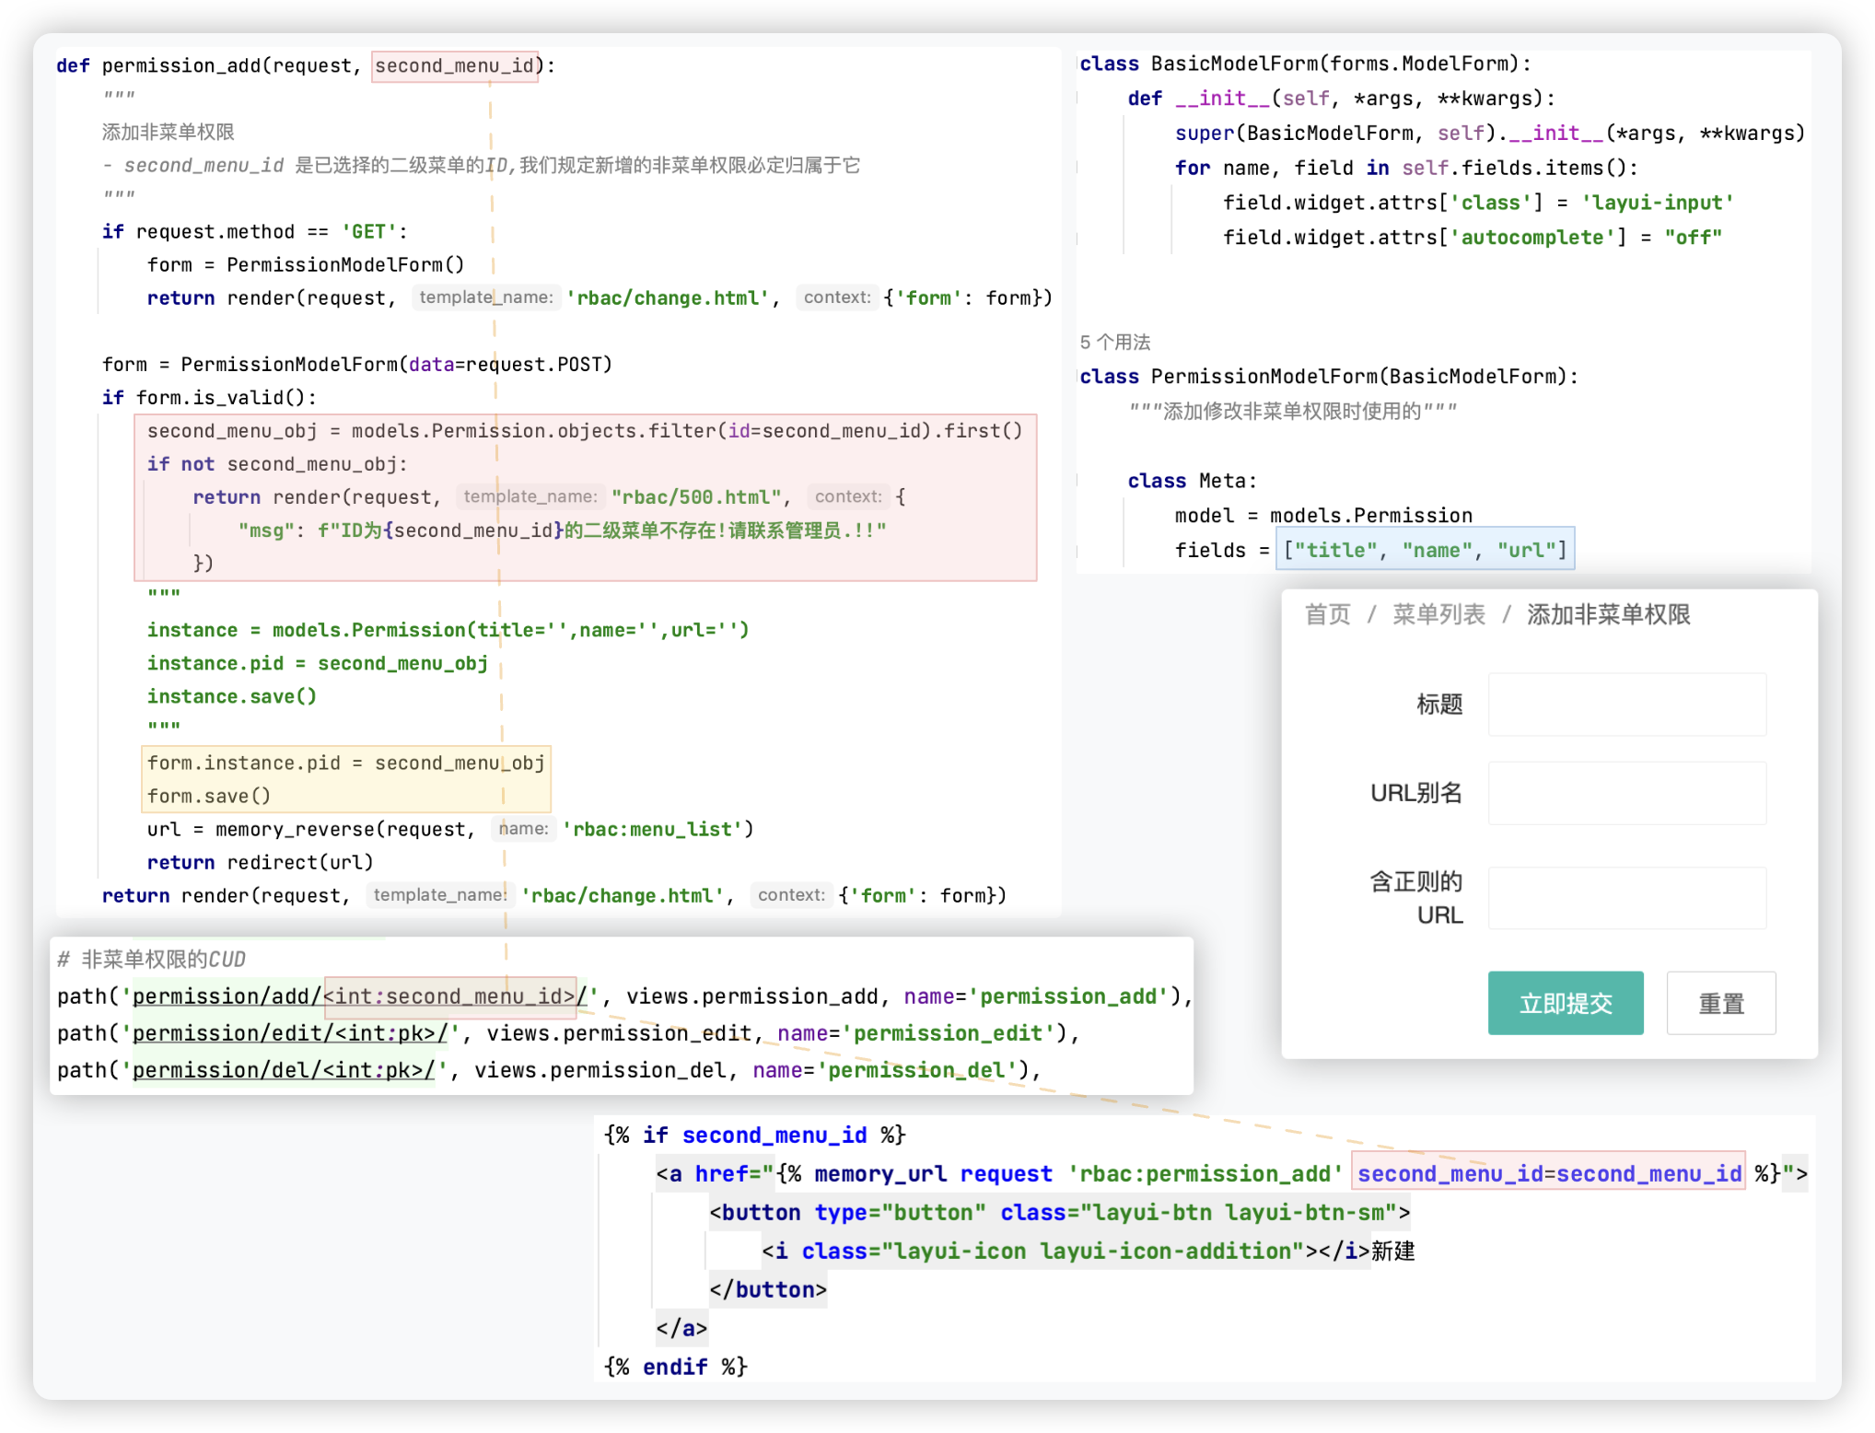This screenshot has height=1433, width=1875.
Task: Click the 添加非菜单权限 breadcrumb item
Action: [x=1608, y=614]
